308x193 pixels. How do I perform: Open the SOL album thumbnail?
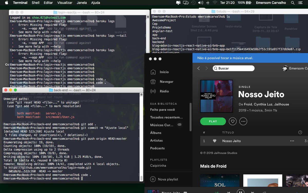(220, 181)
